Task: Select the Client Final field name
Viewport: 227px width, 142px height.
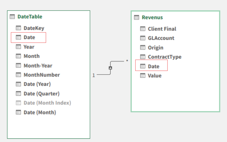Action: point(162,29)
